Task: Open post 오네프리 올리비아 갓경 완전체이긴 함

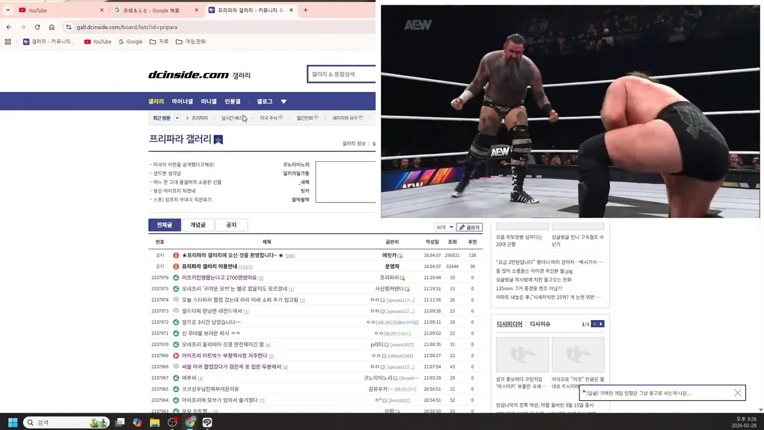Action: click(x=223, y=345)
